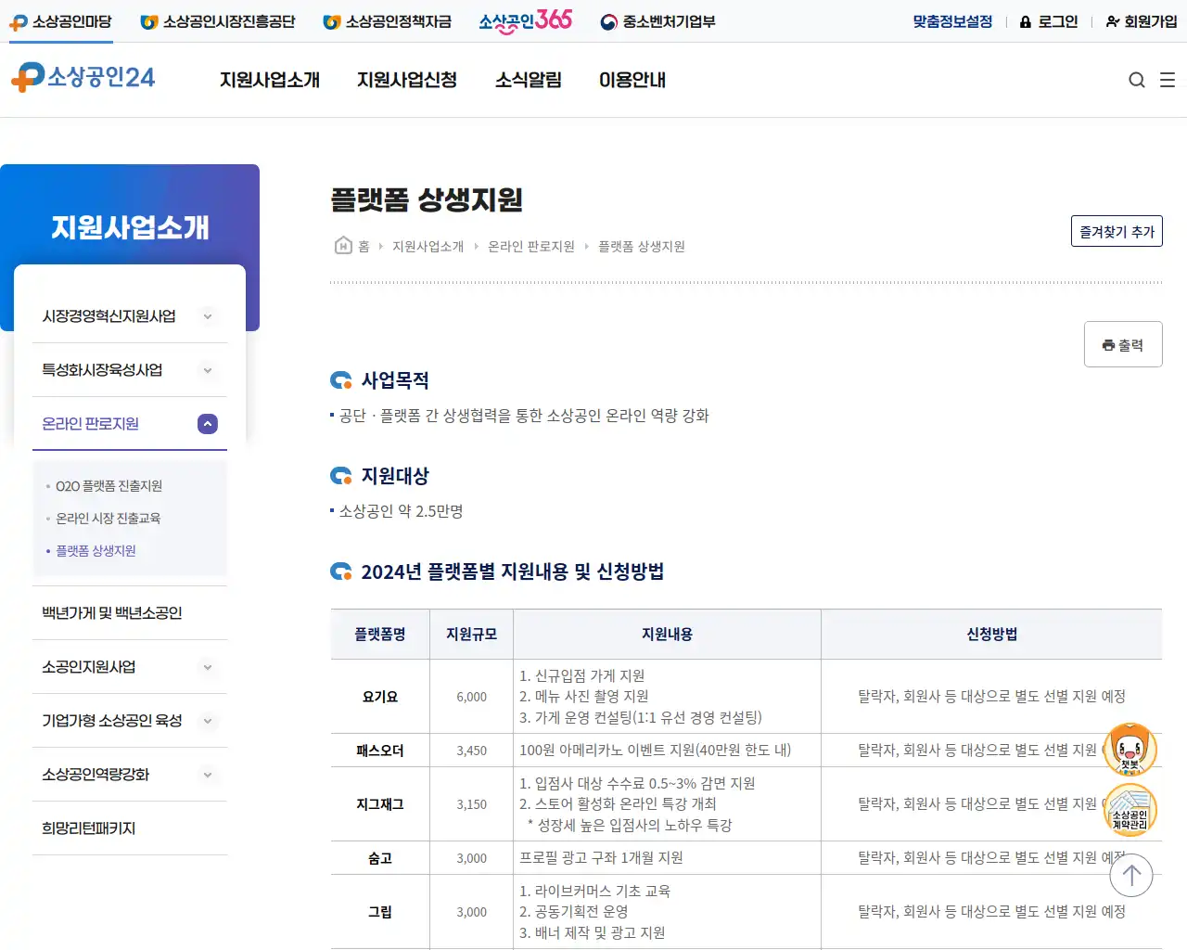Viewport: 1187px width, 950px height.
Task: Expand the 소공인지원사업 sidebar dropdown
Action: click(x=207, y=667)
